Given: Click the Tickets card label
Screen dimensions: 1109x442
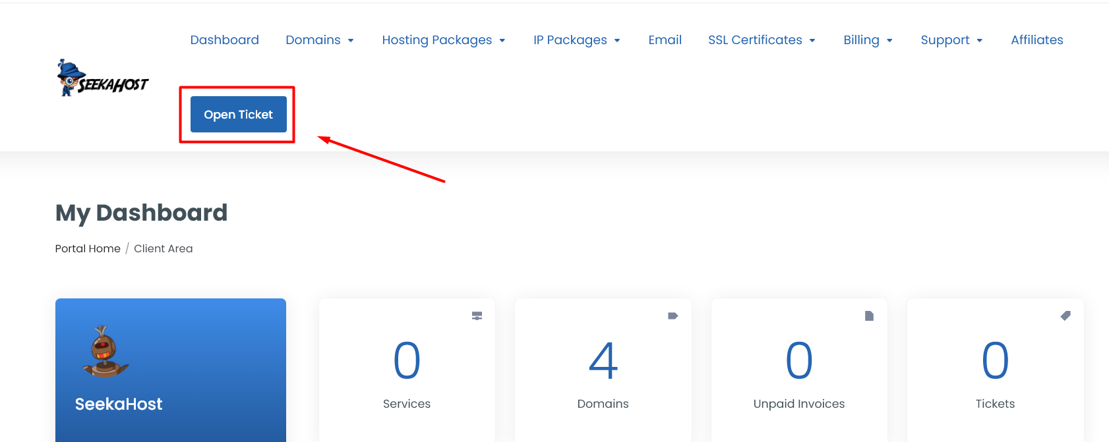Looking at the screenshot, I should [x=996, y=404].
